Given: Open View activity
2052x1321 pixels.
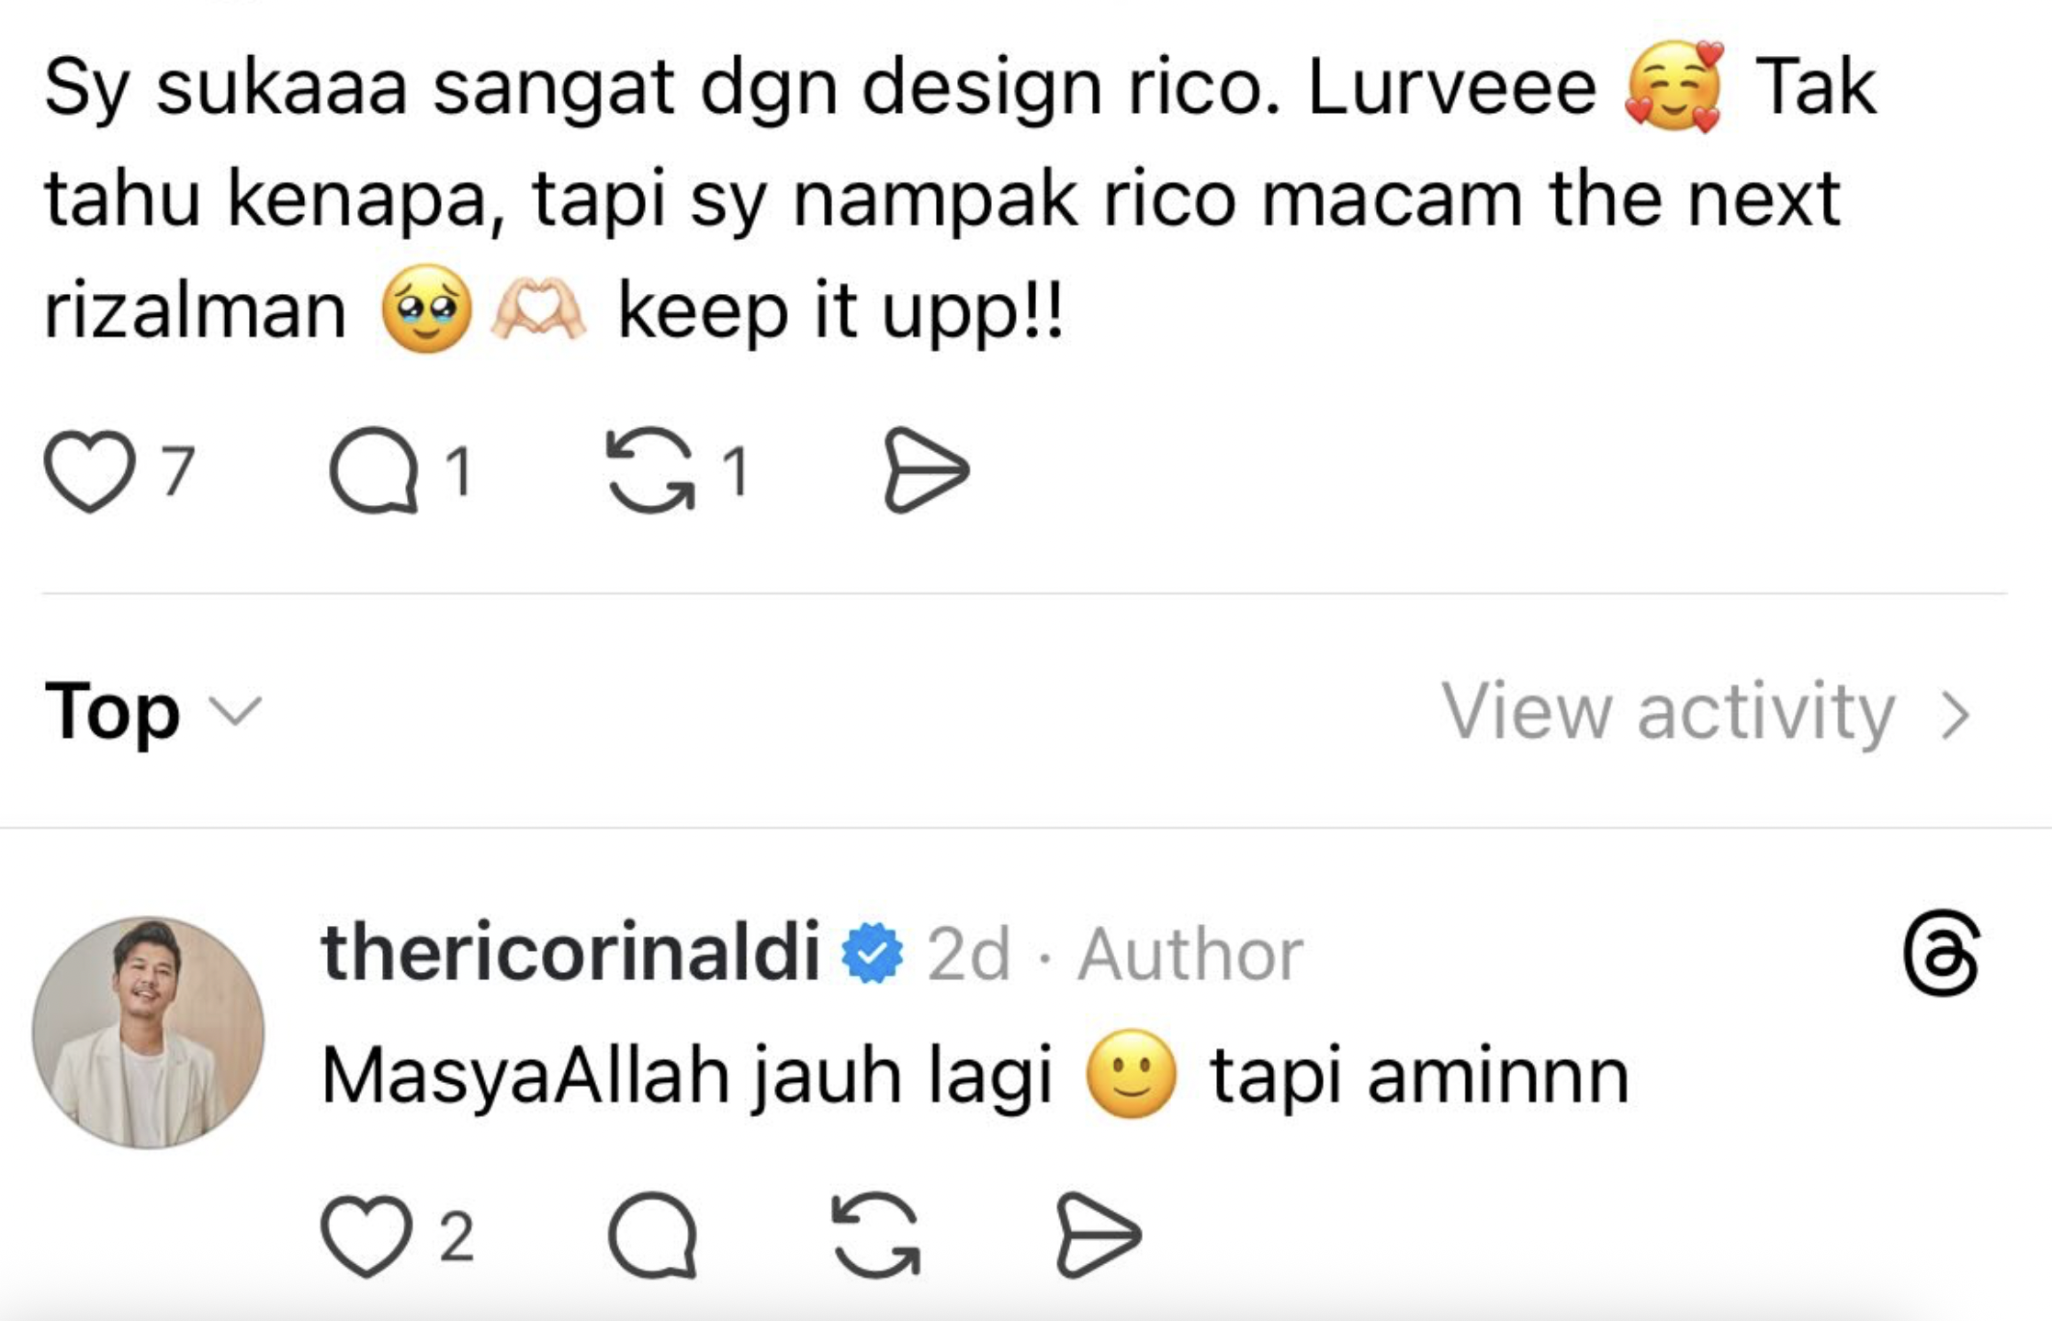Looking at the screenshot, I should 1667,711.
